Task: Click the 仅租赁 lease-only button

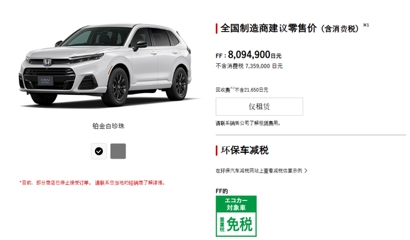Action: pos(259,107)
